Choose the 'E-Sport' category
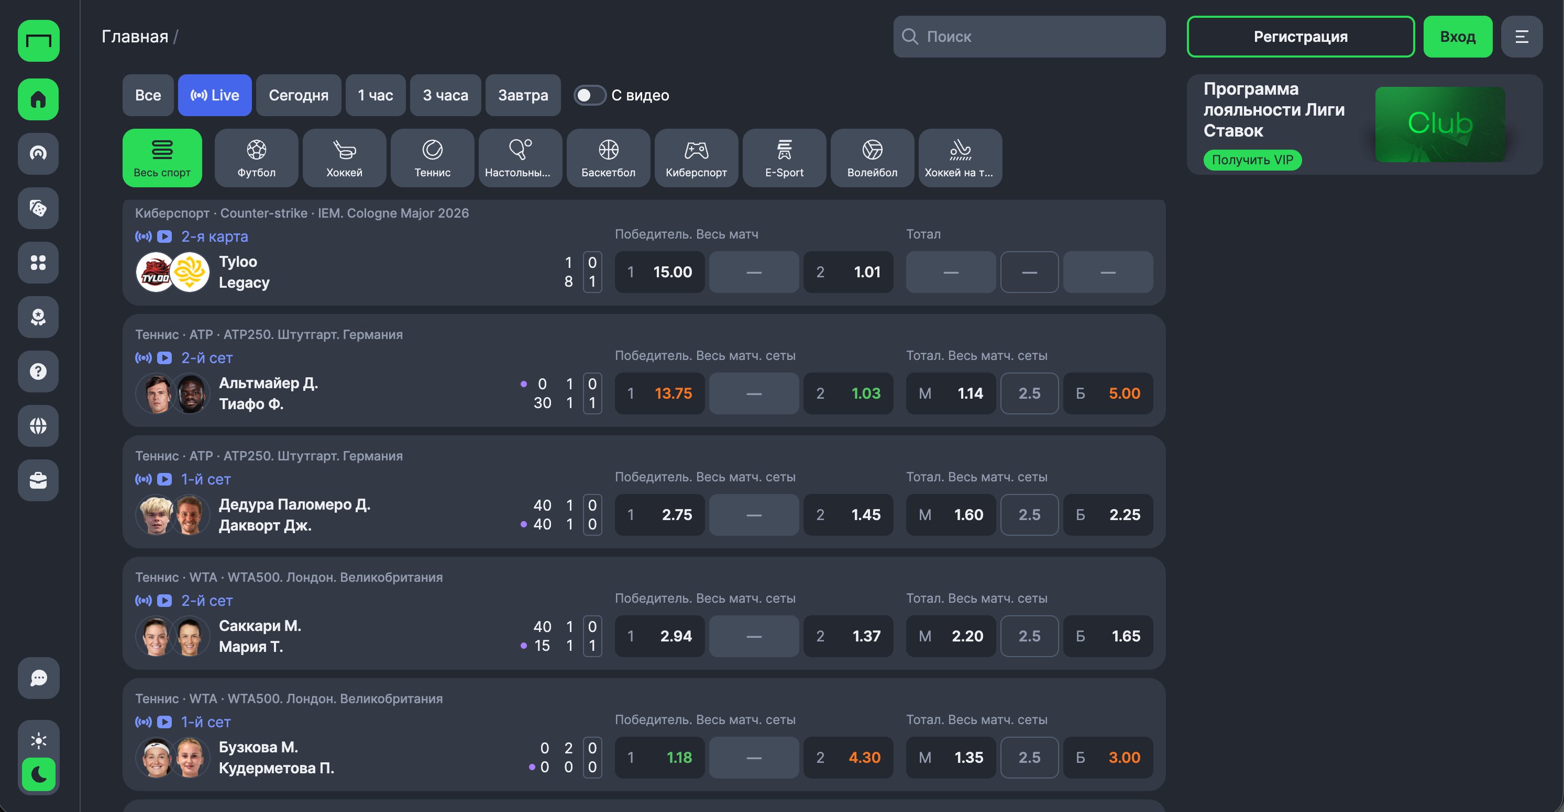The height and width of the screenshot is (812, 1564). [785, 157]
